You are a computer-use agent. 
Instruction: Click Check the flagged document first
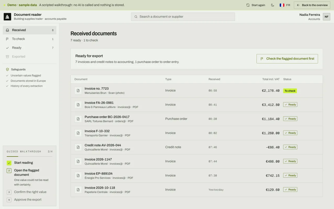click(x=287, y=59)
